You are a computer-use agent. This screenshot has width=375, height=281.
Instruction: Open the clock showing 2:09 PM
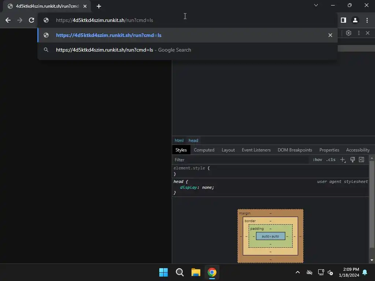(349, 272)
